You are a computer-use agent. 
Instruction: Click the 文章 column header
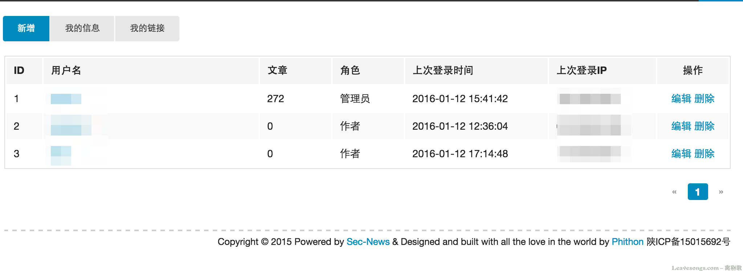click(x=277, y=70)
